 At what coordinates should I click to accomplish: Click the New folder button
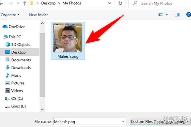(x=39, y=15)
